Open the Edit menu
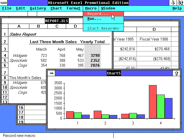The image size is (184, 138). 20,8
